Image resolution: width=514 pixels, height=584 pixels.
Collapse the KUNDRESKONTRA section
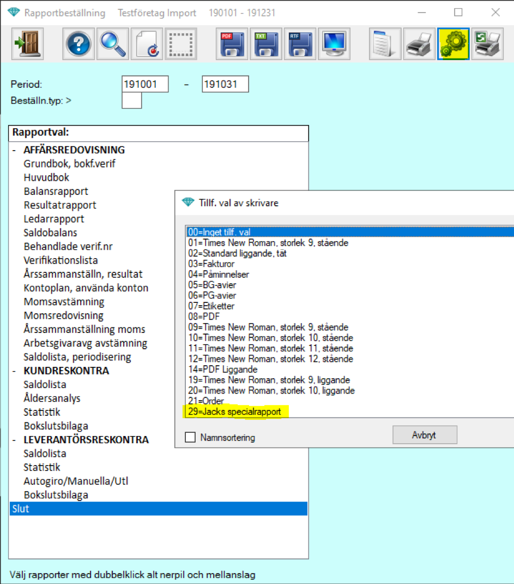pyautogui.click(x=14, y=371)
